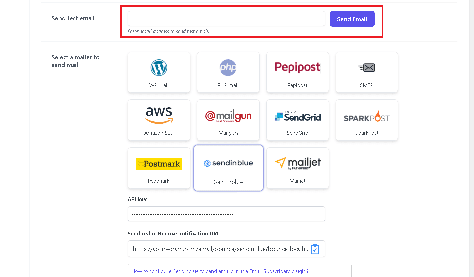Click the PHP mail label
The image size is (474, 277).
pos(228,85)
